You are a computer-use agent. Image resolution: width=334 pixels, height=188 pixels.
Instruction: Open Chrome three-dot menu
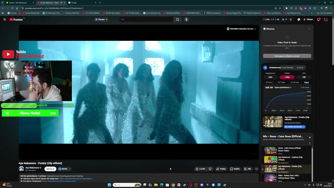[x=331, y=8]
